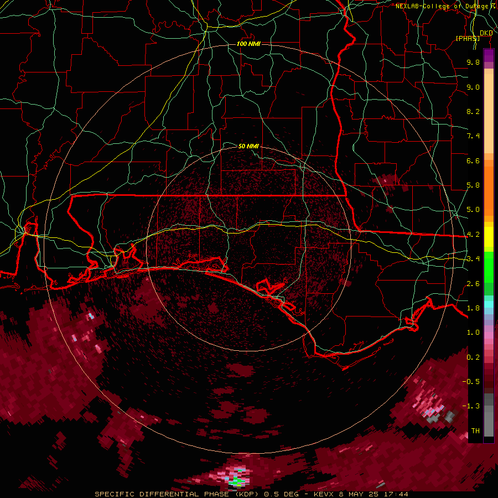498x498 pixels.
Task: Pick the yellow band on the color bar
Action: (x=489, y=237)
